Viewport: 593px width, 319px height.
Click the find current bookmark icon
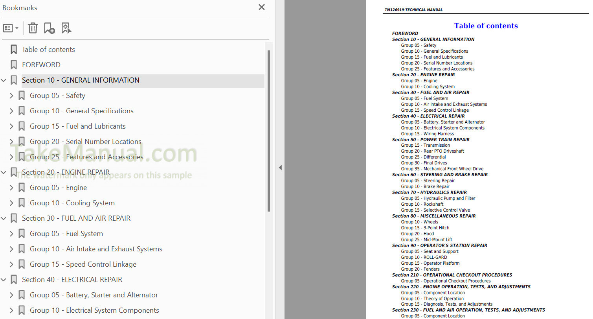pos(66,28)
